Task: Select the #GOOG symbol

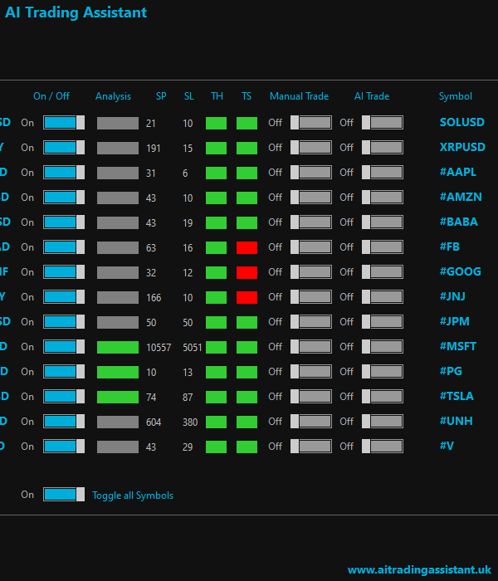Action: click(x=460, y=271)
